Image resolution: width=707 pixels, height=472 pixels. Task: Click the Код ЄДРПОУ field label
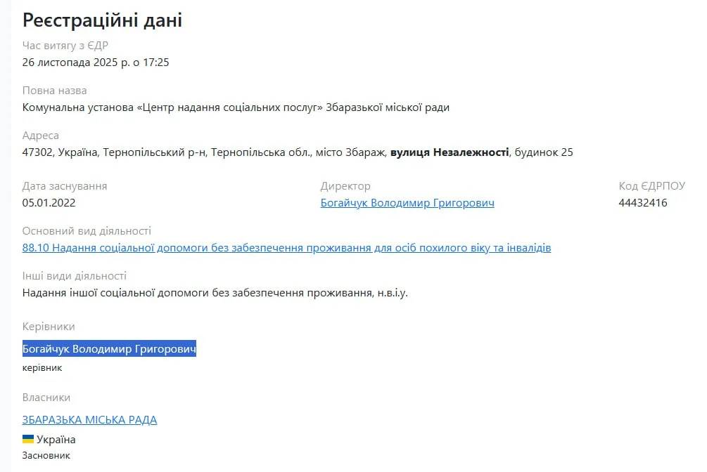(x=651, y=186)
